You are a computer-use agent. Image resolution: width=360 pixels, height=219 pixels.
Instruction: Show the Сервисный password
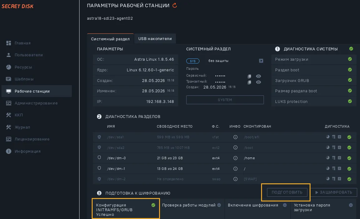point(259,76)
